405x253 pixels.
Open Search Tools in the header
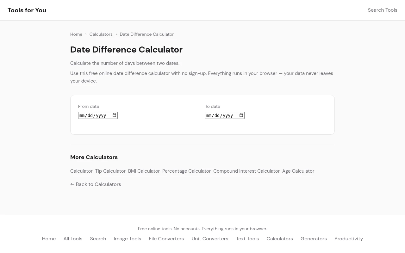click(382, 10)
